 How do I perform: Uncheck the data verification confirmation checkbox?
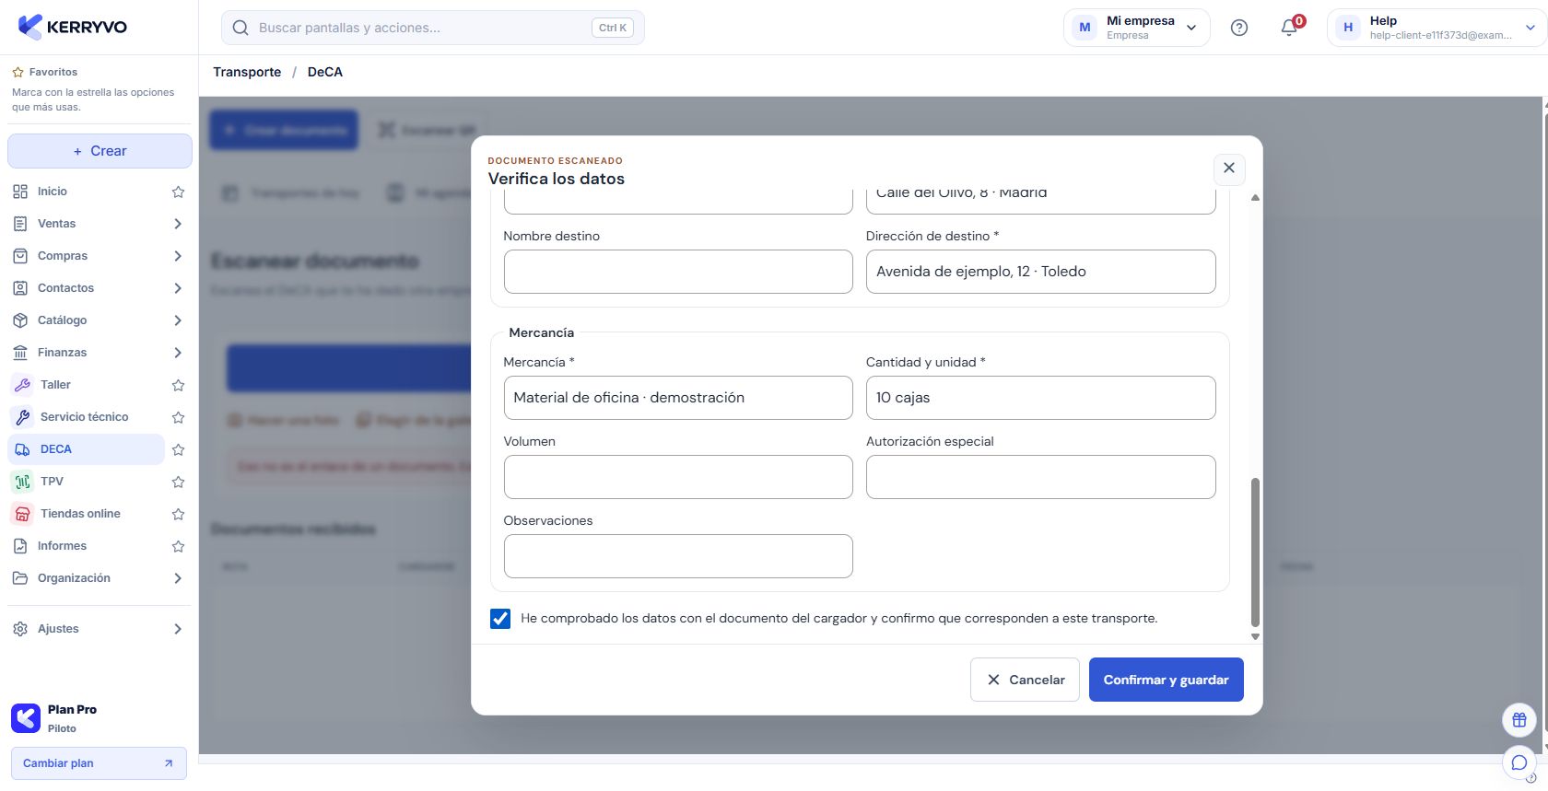tap(500, 619)
